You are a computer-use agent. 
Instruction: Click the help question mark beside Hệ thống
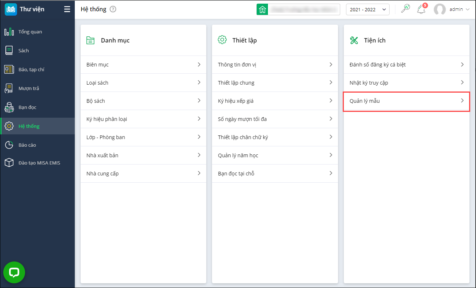(x=113, y=9)
